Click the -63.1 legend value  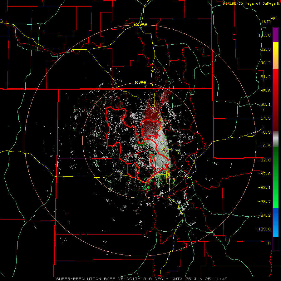coord(264,188)
